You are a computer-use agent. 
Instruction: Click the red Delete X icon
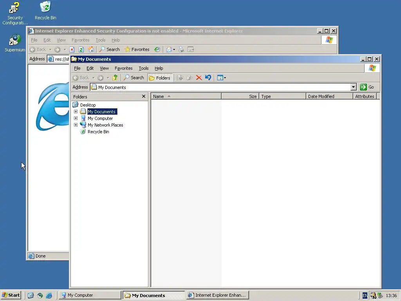coord(199,78)
